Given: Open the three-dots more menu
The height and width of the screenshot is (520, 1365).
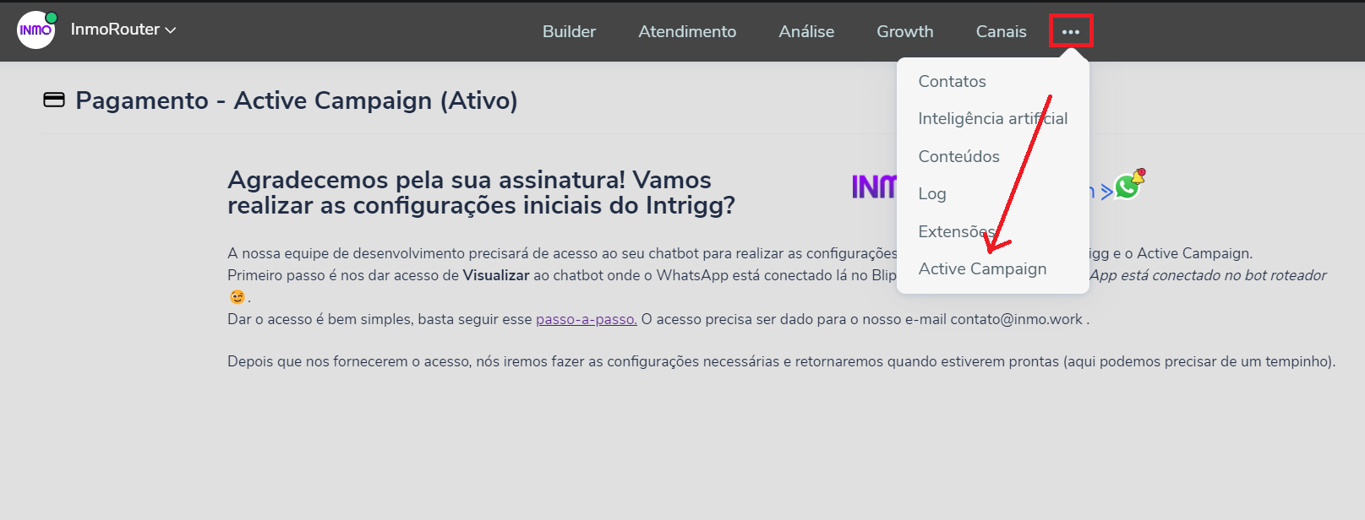Looking at the screenshot, I should pos(1071,31).
